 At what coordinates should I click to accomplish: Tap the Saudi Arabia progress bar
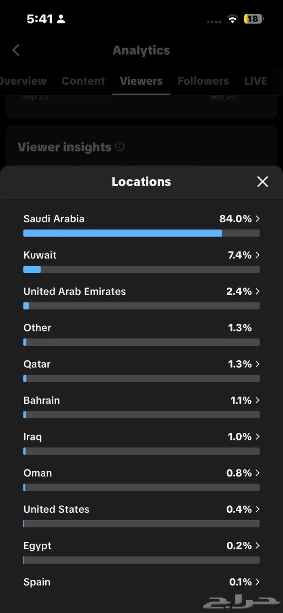(141, 233)
